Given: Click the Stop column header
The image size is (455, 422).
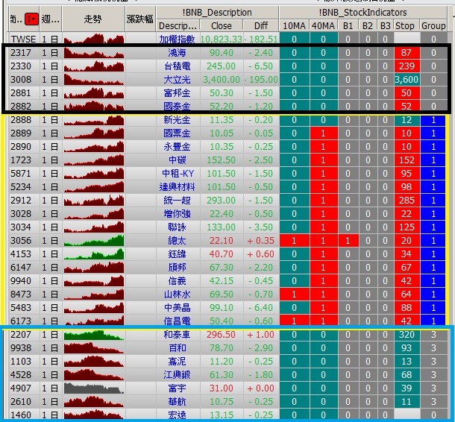Looking at the screenshot, I should tap(404, 25).
